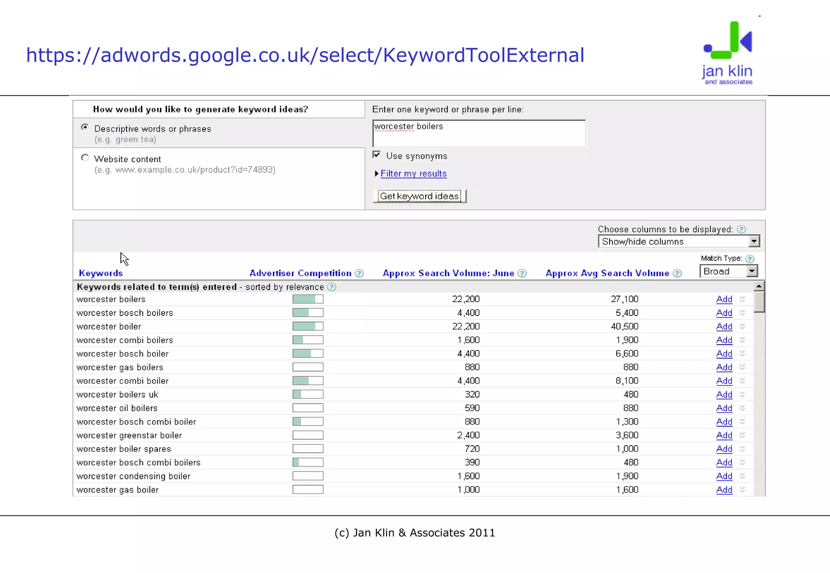Click the Get keyword ideas button
Image resolution: width=830 pixels, height=573 pixels.
(x=419, y=196)
